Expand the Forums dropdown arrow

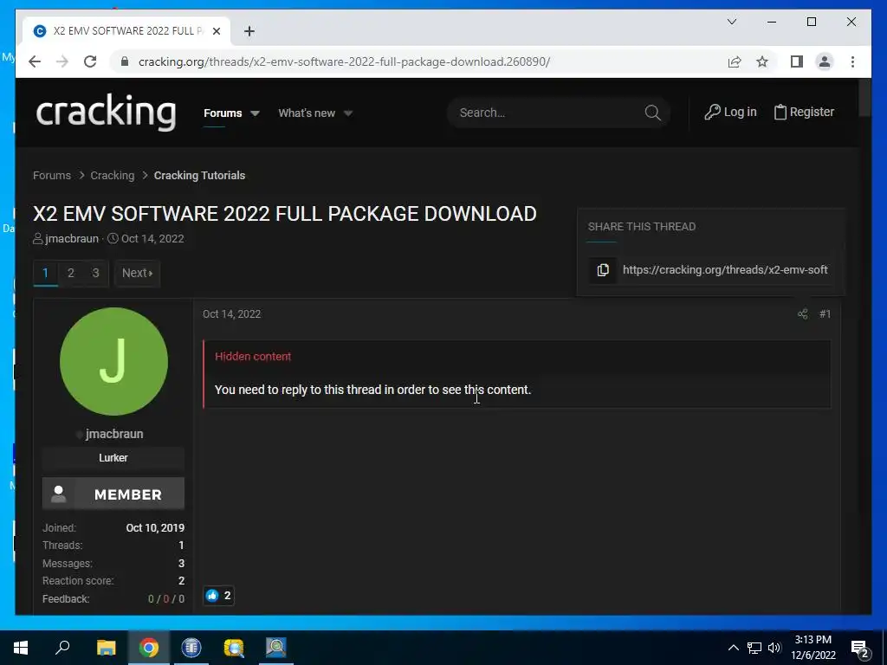click(x=256, y=113)
